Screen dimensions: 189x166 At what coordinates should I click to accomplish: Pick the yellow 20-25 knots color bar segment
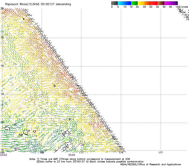[x=141, y=3]
